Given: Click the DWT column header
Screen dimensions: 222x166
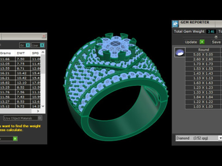Looking at the screenshot, I should click(x=23, y=53).
